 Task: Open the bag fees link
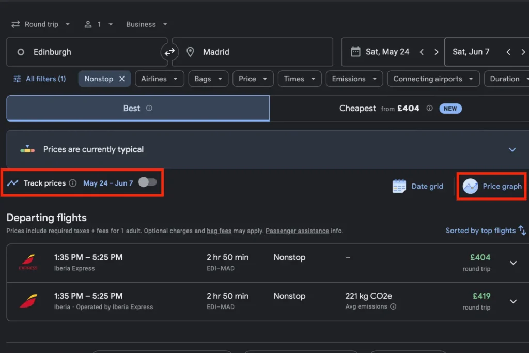tap(219, 231)
